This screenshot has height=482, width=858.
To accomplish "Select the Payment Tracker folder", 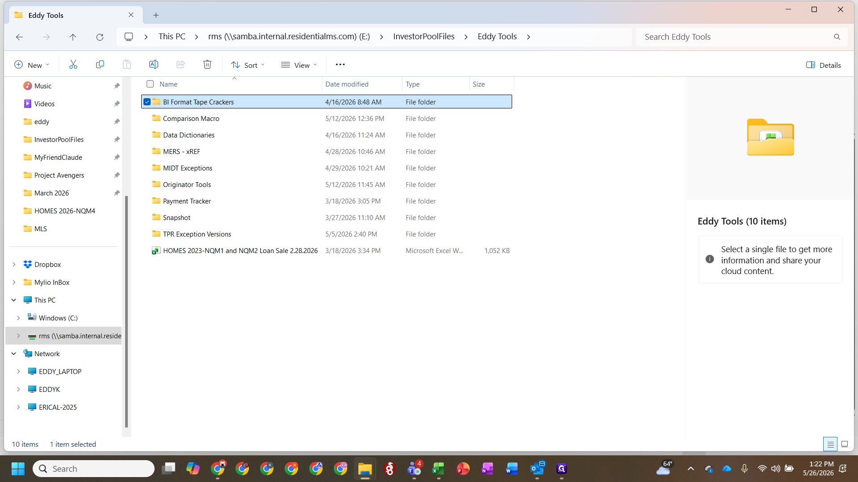I will tap(327, 201).
